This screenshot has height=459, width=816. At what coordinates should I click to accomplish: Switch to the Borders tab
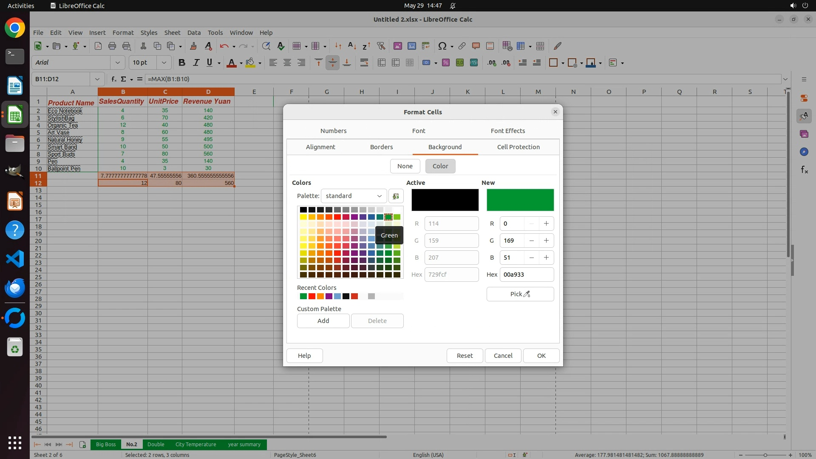(381, 147)
